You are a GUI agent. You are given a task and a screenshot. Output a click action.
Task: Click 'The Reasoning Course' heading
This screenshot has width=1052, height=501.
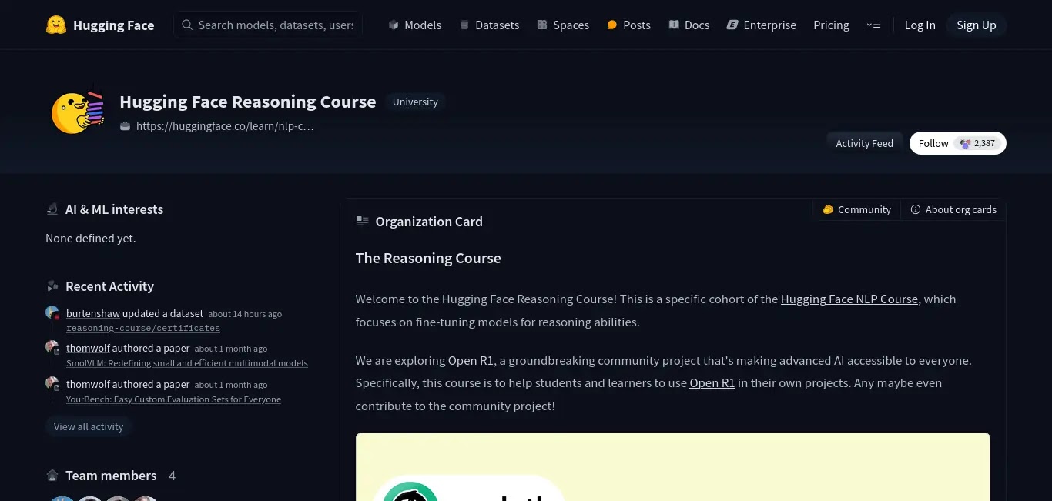[428, 259]
